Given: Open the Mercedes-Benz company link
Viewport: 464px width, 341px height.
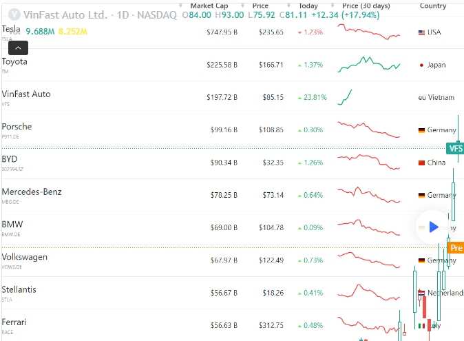Looking at the screenshot, I should (32, 192).
